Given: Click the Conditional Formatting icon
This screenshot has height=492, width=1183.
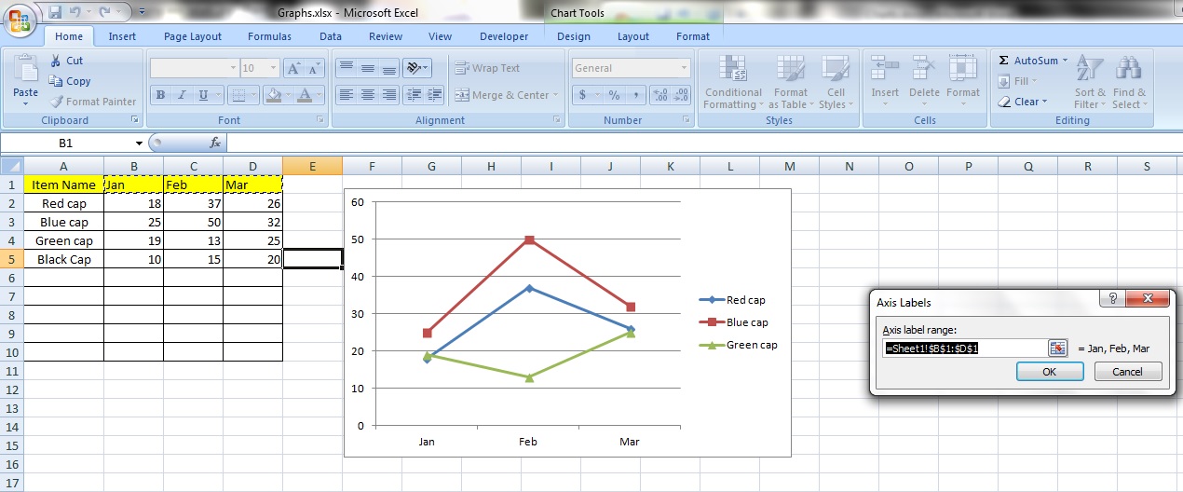Looking at the screenshot, I should (733, 70).
